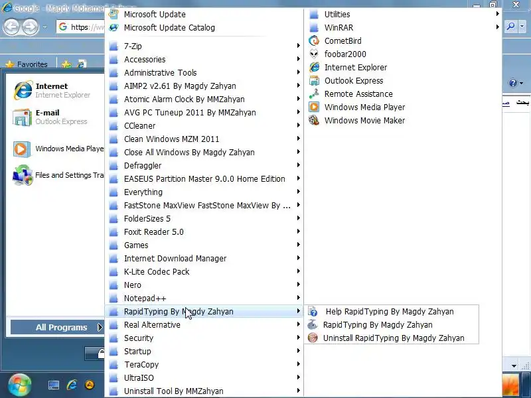Viewport: 531px width, 398px height.
Task: Expand the Nero submenu arrow
Action: click(298, 285)
